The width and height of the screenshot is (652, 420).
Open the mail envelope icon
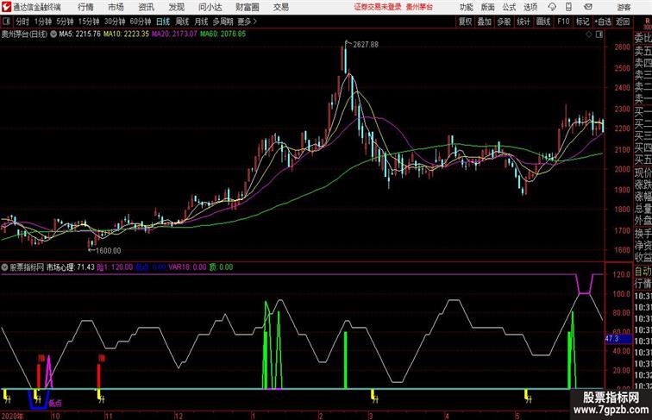point(588,7)
